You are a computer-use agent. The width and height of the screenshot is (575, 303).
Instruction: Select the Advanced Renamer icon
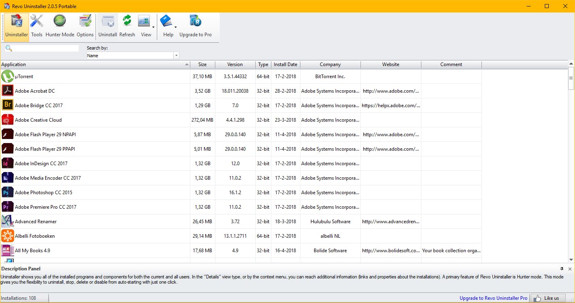click(x=8, y=222)
